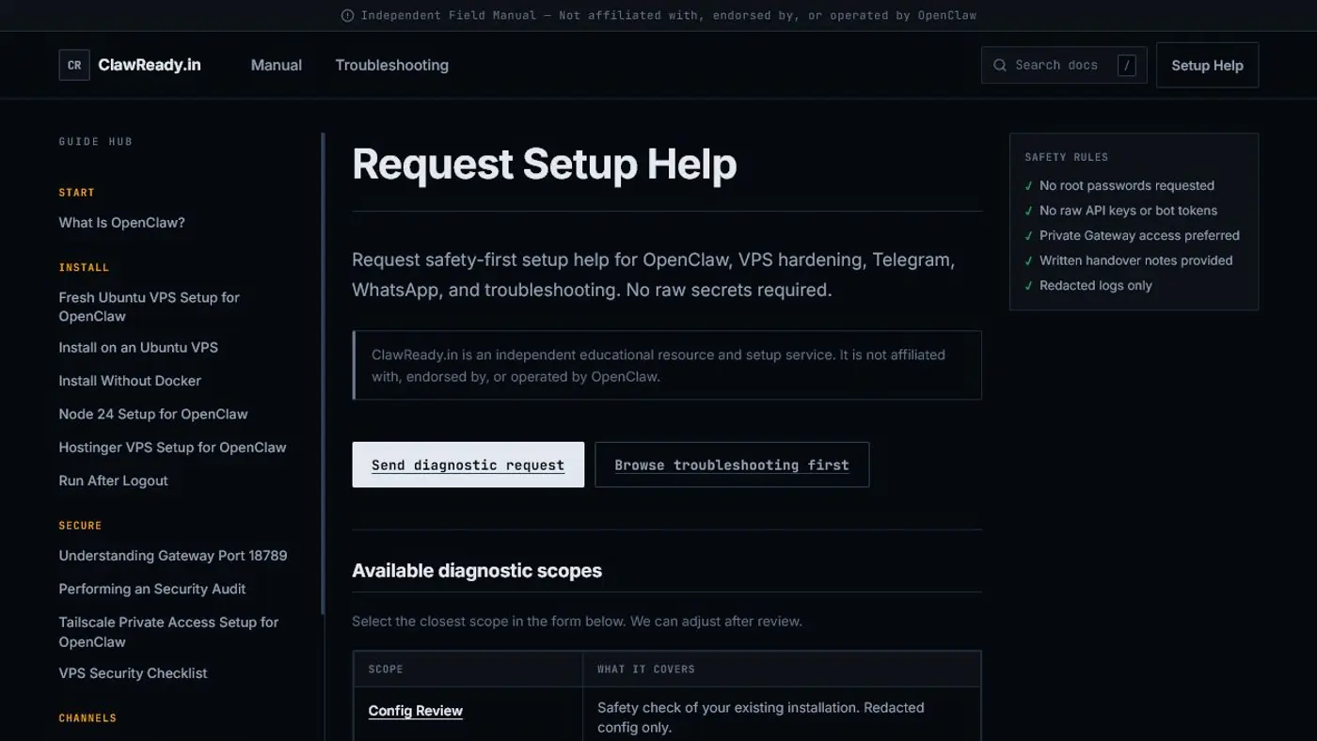
Task: Open the Troubleshooting menu item
Action: (x=391, y=65)
